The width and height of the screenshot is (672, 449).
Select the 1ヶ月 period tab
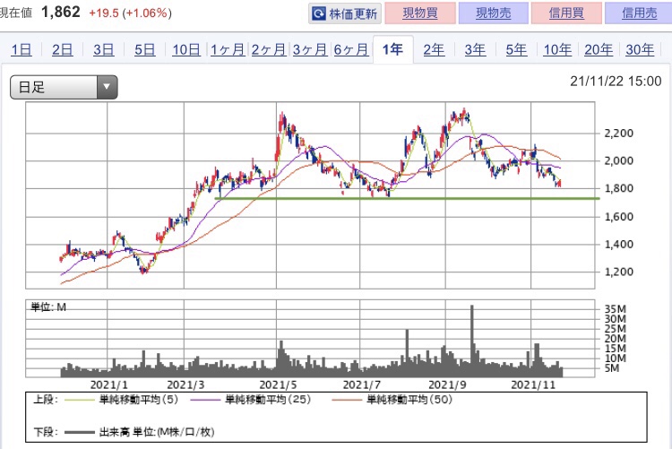228,50
